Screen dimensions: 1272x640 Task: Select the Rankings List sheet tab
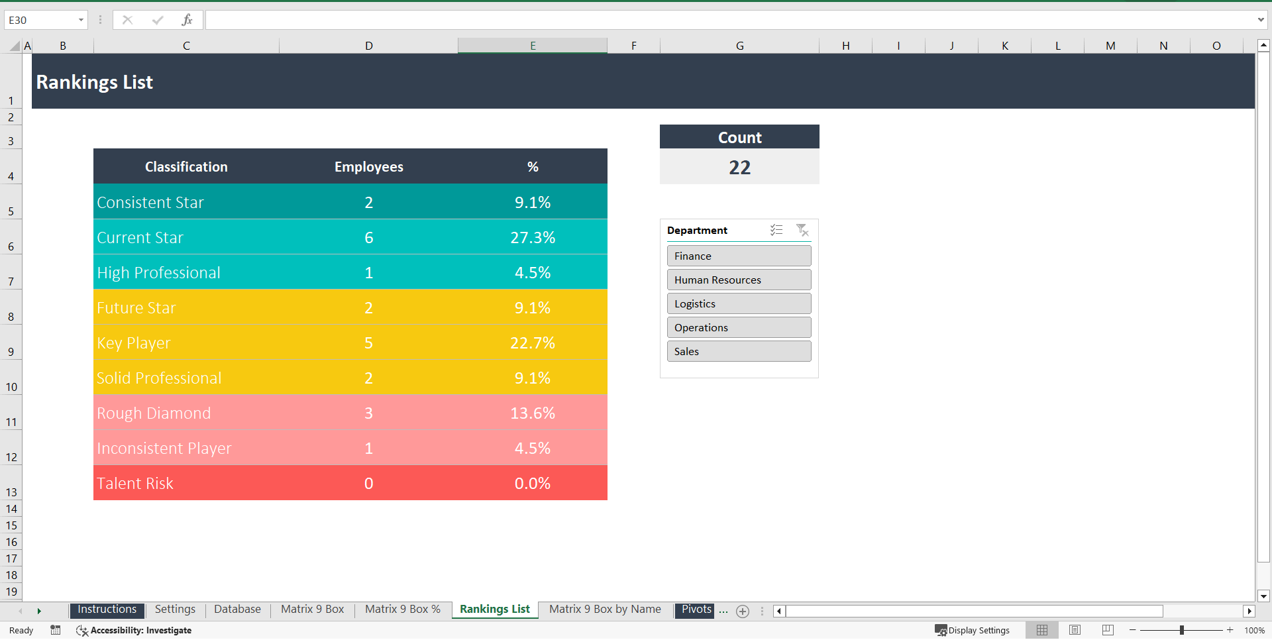495,610
